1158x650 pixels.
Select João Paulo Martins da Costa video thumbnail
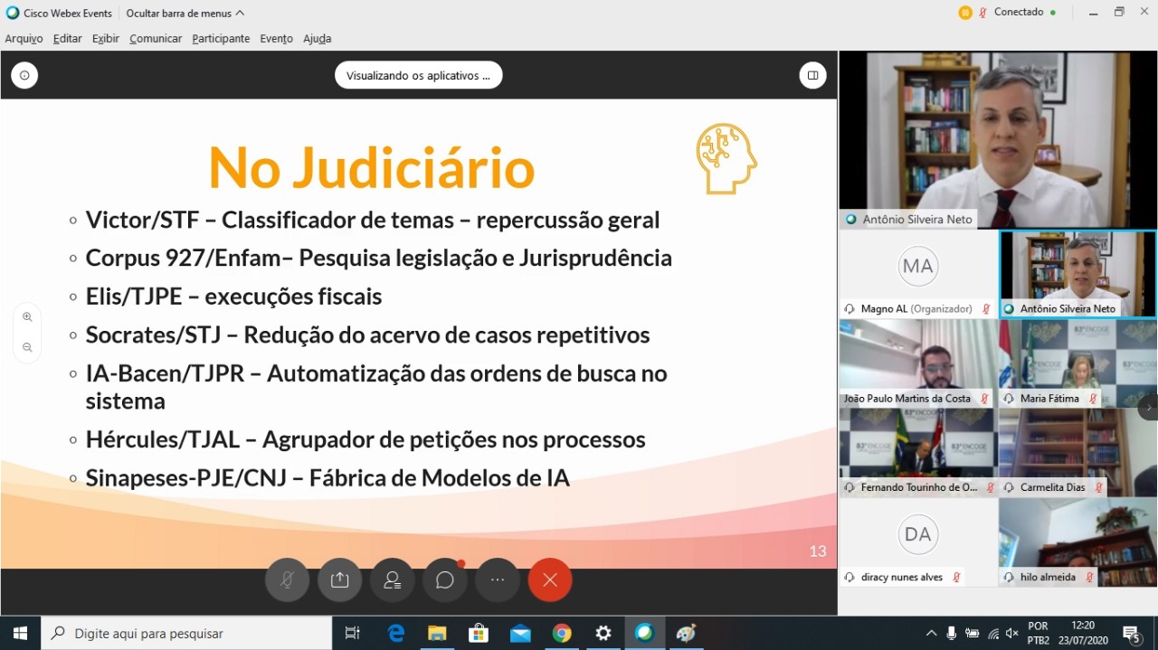[917, 363]
